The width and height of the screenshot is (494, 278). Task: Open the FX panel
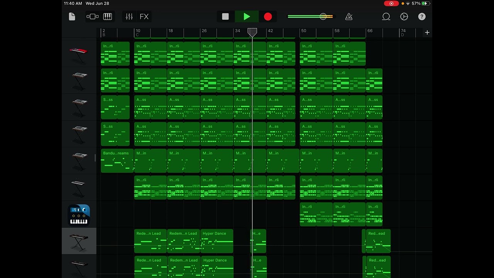[x=144, y=17]
